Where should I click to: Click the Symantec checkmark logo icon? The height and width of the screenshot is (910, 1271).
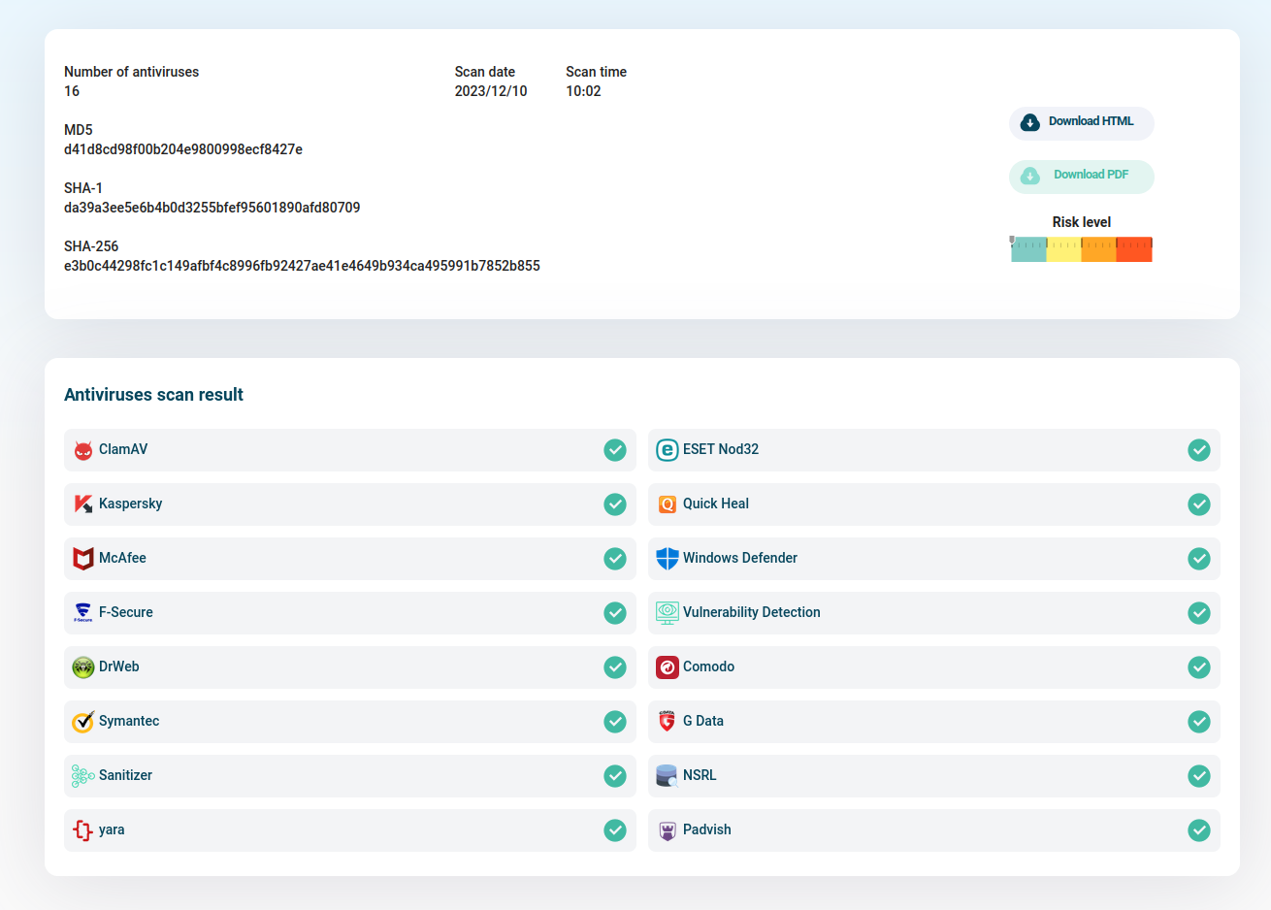[83, 722]
